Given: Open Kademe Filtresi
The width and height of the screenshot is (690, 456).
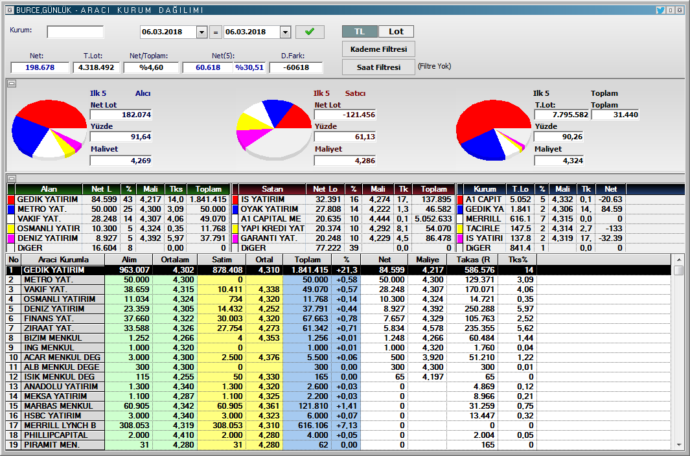Looking at the screenshot, I should (378, 49).
